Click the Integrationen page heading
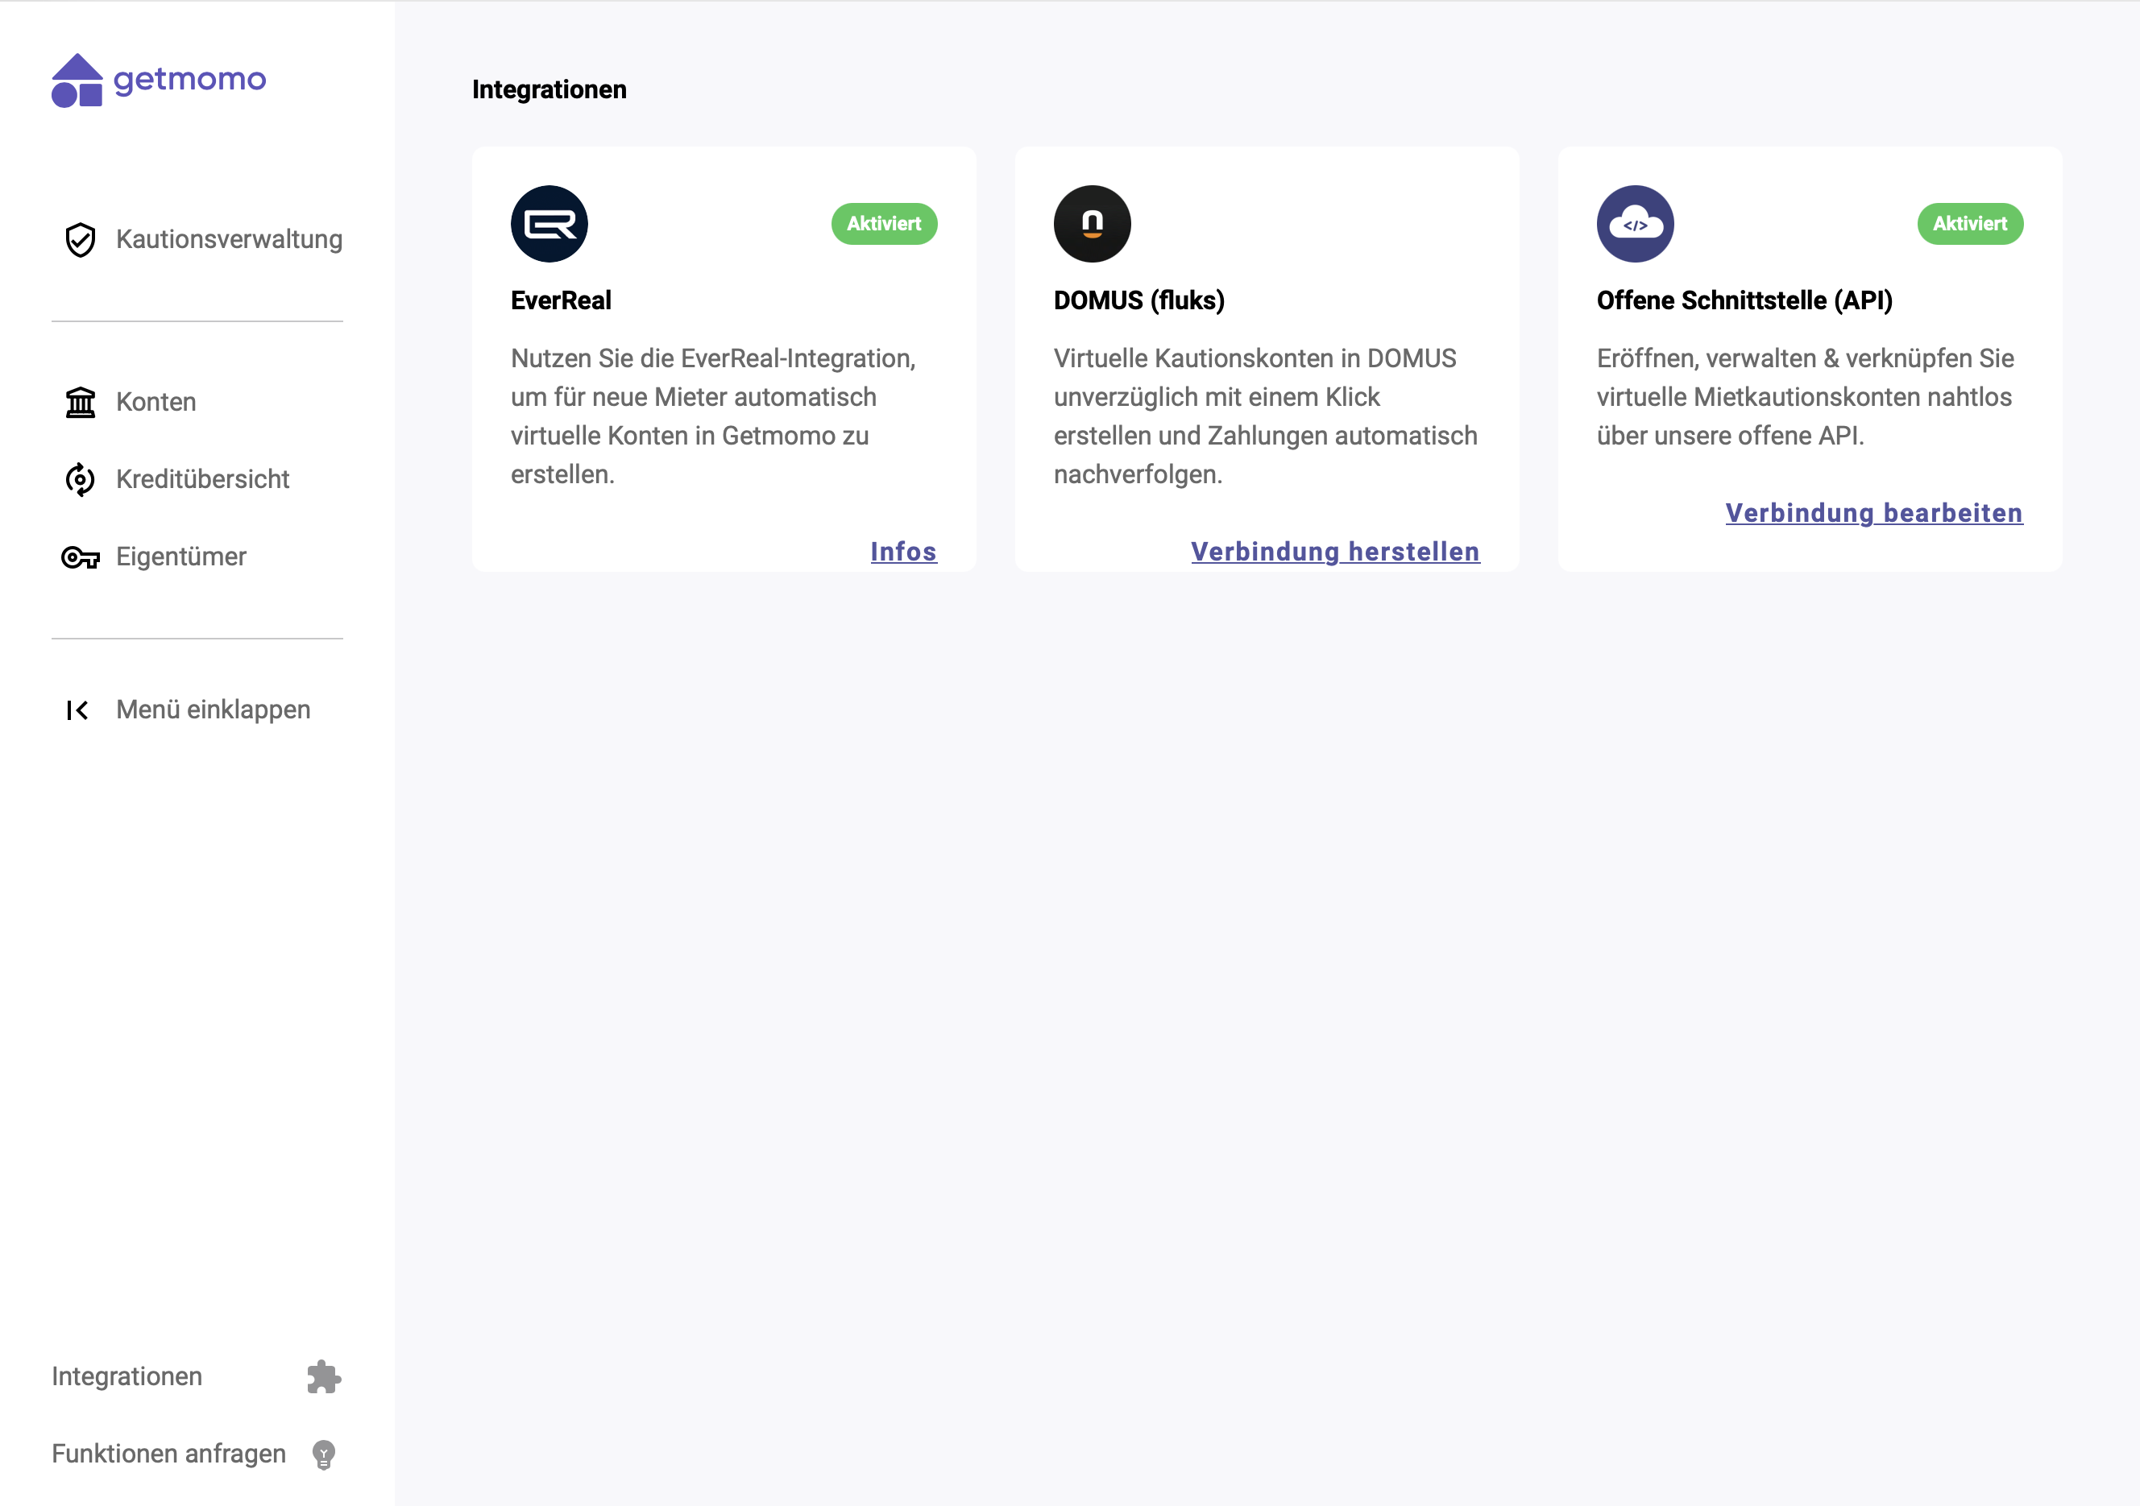The height and width of the screenshot is (1506, 2140). click(x=550, y=89)
